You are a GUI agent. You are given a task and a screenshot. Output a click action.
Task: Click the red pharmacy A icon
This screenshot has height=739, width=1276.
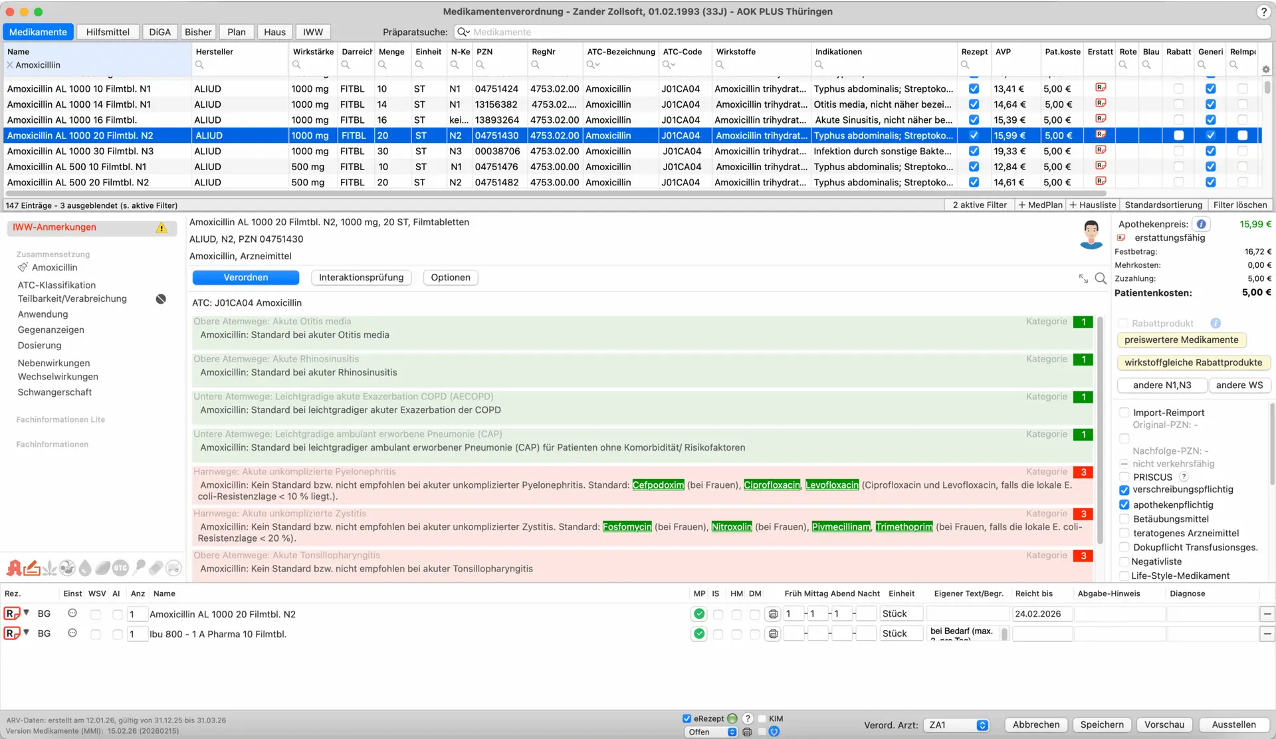[x=14, y=568]
